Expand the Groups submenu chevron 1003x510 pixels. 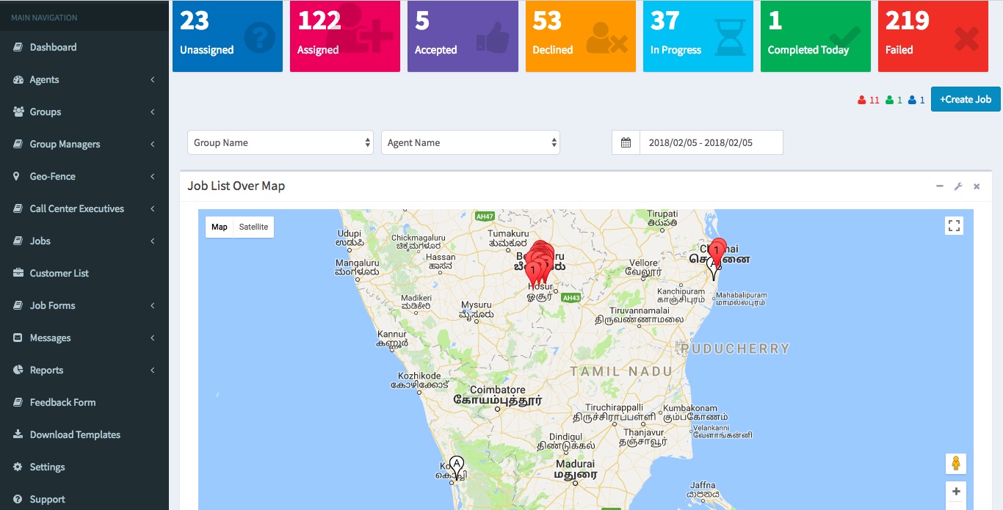point(153,112)
